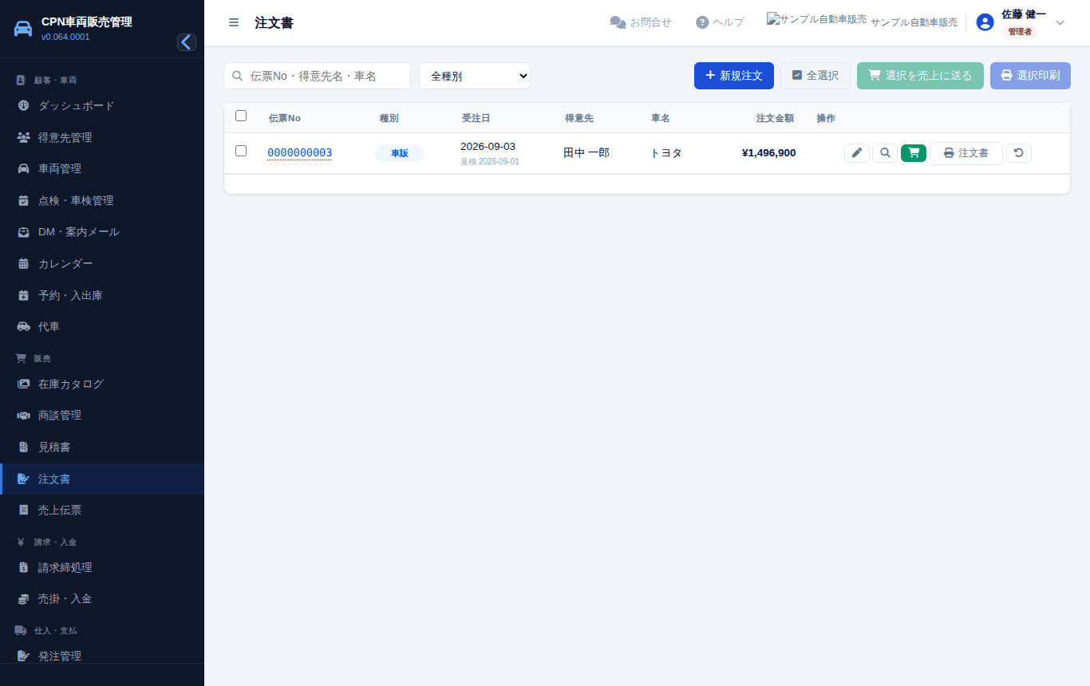Focus the 伝票No・得意先名・車名 search field
This screenshot has width=1090, height=686.
point(318,76)
